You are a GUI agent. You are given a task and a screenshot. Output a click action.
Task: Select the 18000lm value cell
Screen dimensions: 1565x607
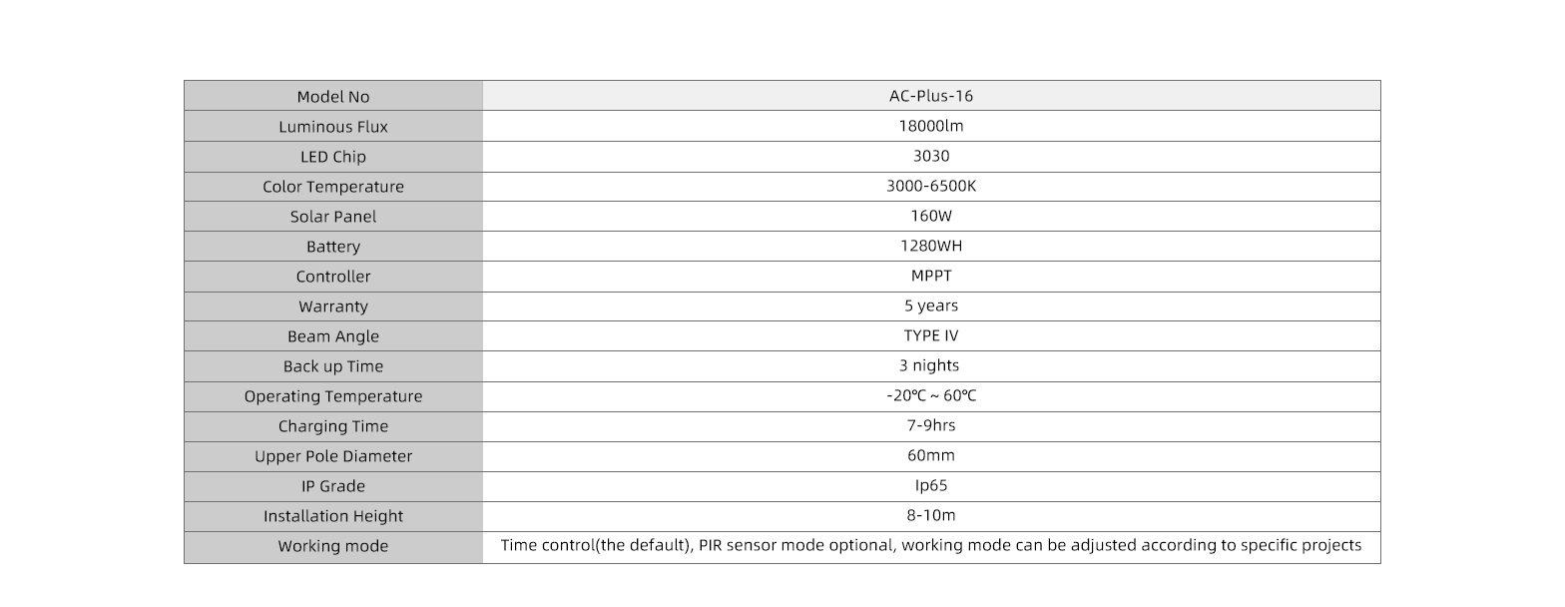pos(930,127)
